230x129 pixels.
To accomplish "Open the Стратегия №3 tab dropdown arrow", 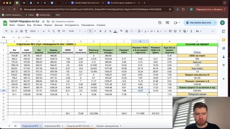I will [x=40, y=126].
